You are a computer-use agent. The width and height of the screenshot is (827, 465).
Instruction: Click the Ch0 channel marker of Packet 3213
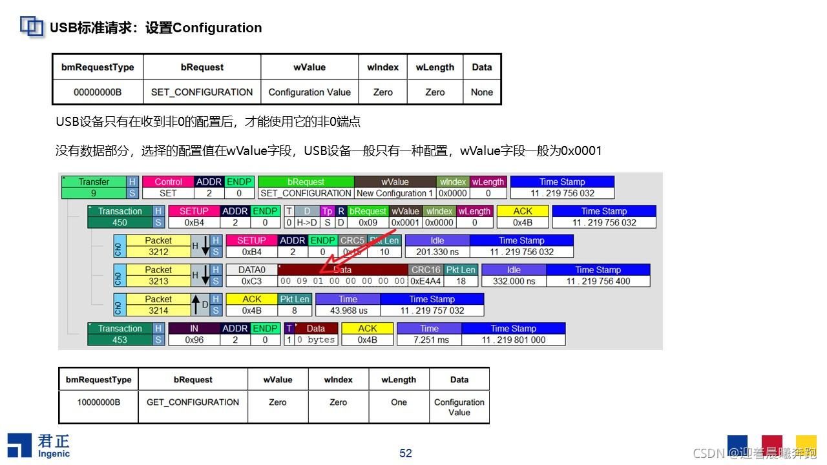118,276
